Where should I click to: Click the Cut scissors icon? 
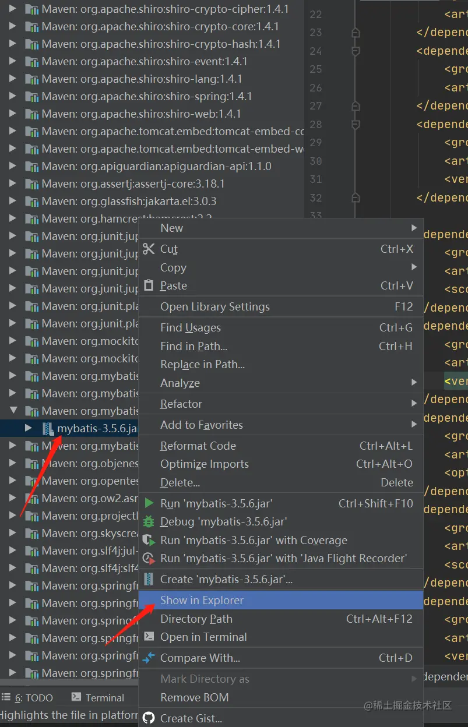click(149, 249)
